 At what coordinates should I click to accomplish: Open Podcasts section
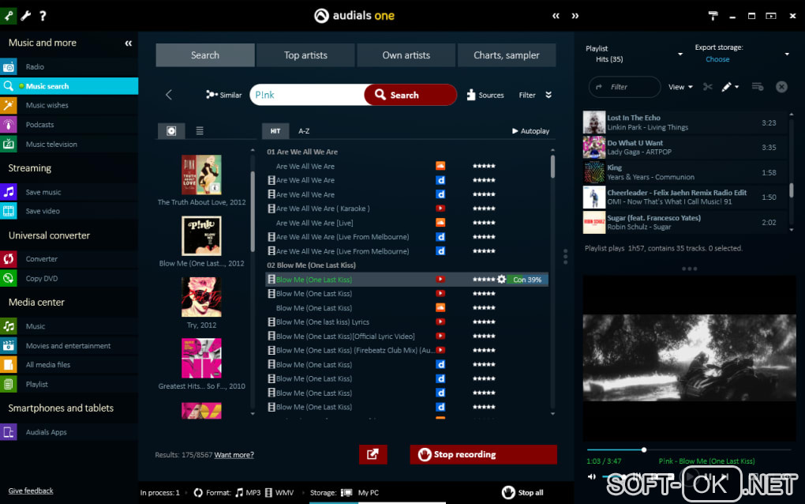tap(69, 125)
